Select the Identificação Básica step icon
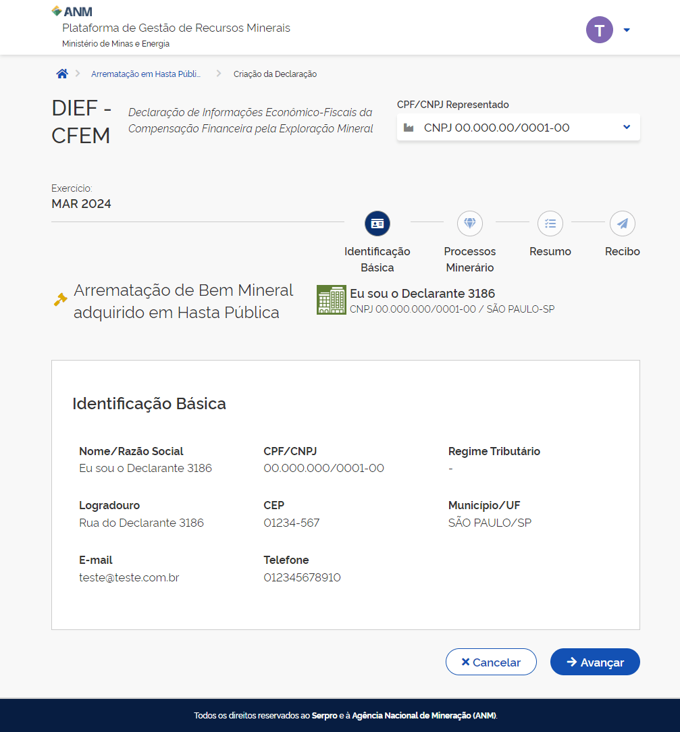The width and height of the screenshot is (680, 732). pyautogui.click(x=377, y=223)
